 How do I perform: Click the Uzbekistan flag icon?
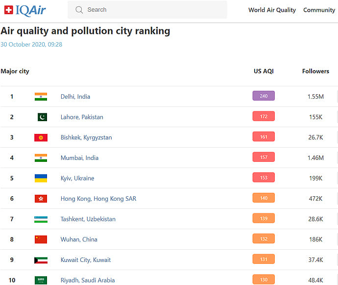pyautogui.click(x=41, y=219)
